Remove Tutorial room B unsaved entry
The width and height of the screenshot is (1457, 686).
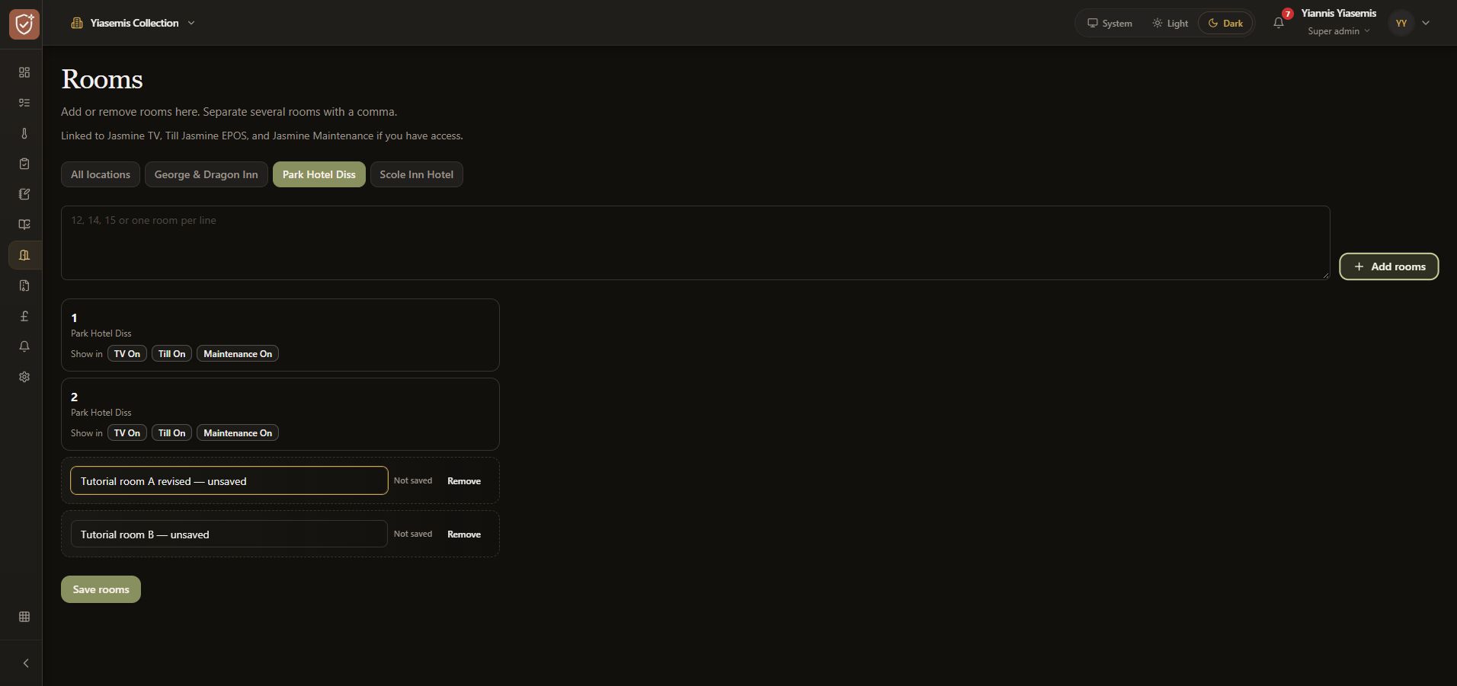coord(464,534)
